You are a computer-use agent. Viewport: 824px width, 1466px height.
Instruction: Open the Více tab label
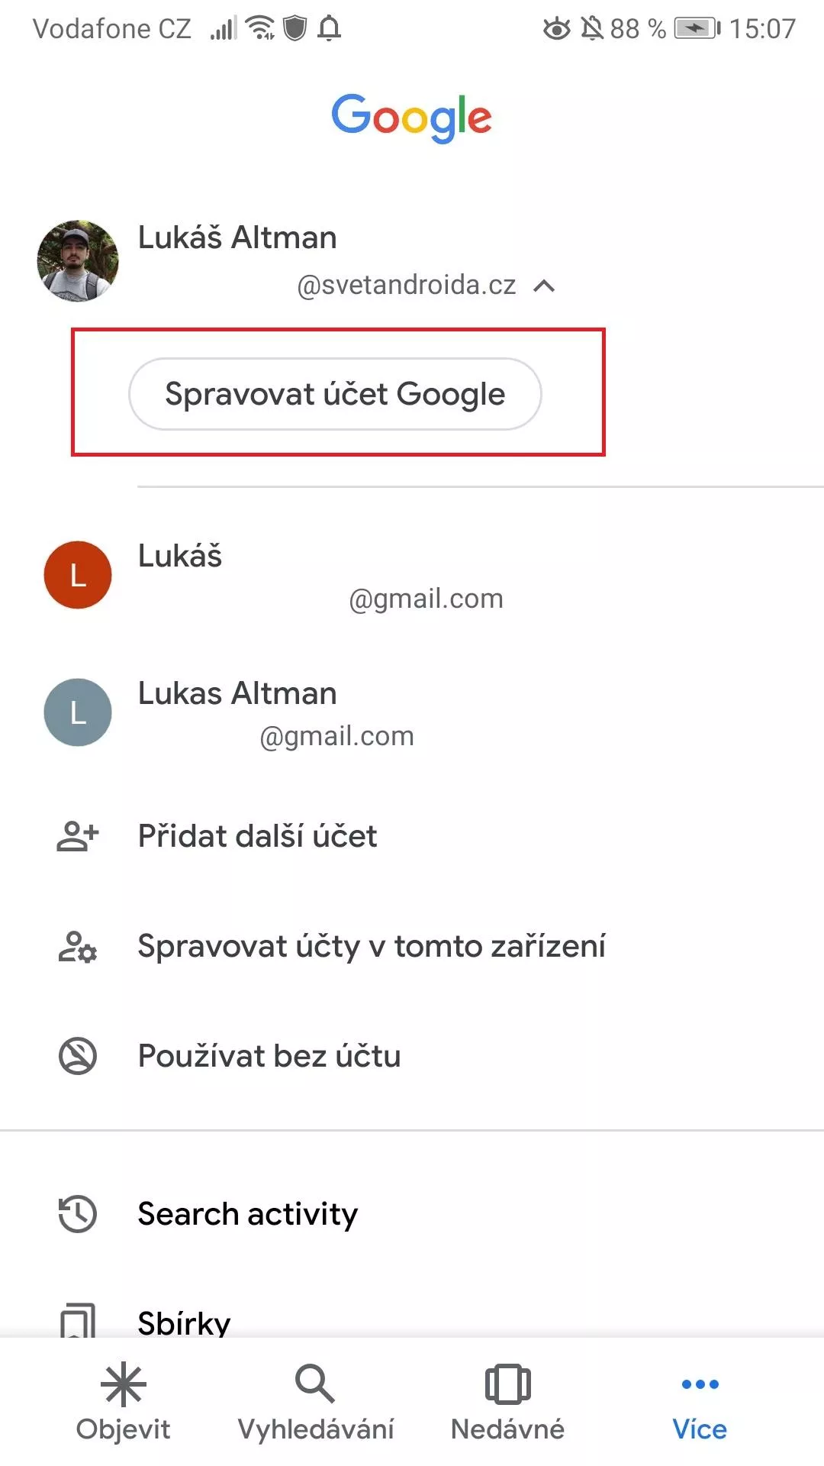[700, 1429]
